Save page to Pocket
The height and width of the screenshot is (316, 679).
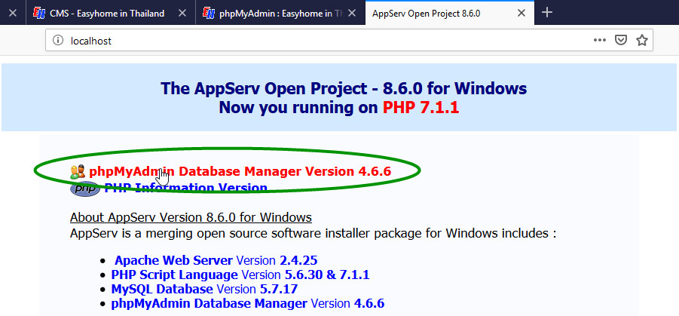coord(622,40)
